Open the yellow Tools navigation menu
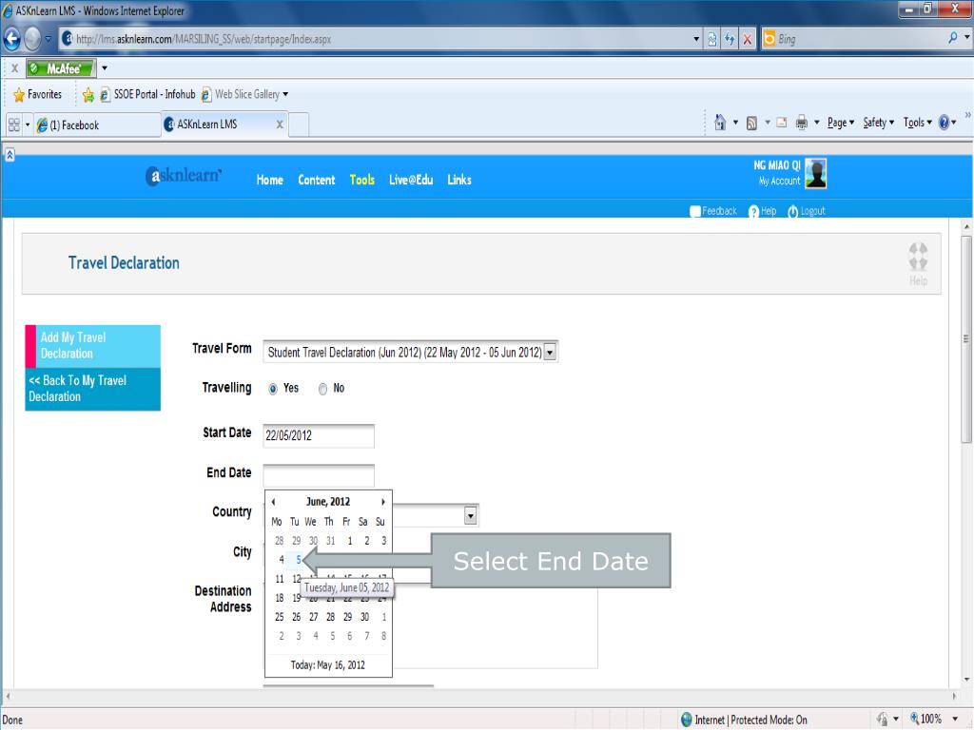Screen dimensions: 974x730 (x=362, y=180)
